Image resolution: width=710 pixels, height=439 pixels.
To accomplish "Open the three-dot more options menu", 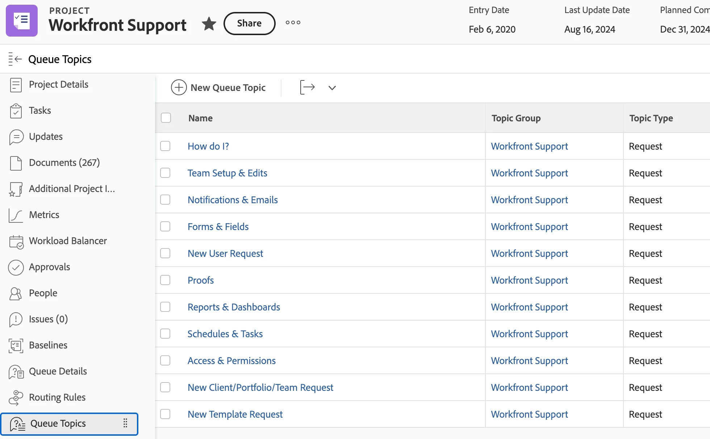I will pos(293,22).
